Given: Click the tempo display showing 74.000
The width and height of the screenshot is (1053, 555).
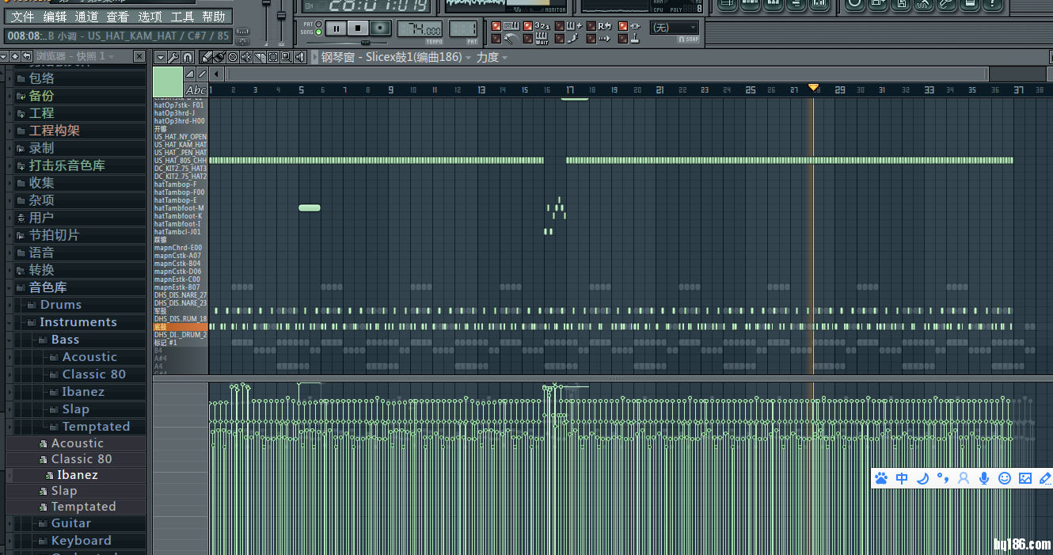Looking at the screenshot, I should (x=420, y=29).
